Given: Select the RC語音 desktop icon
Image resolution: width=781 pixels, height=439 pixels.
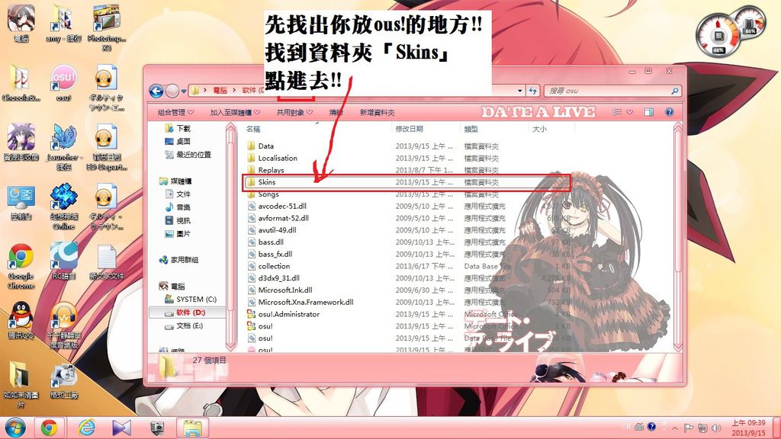Looking at the screenshot, I should pos(63,261).
